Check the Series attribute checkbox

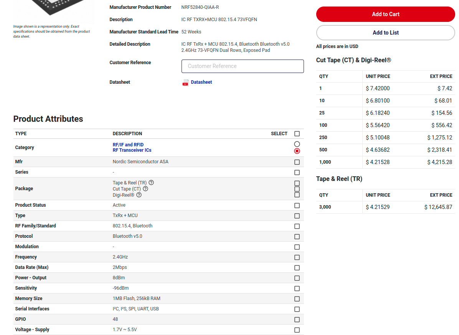[x=297, y=172]
